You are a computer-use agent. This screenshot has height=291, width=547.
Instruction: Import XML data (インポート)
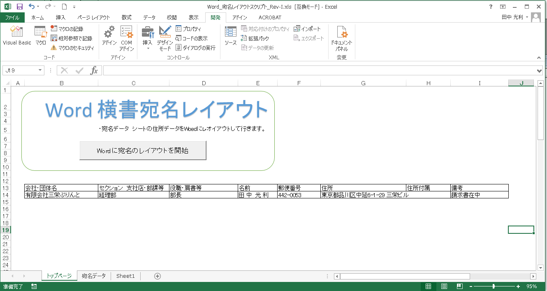(x=307, y=29)
